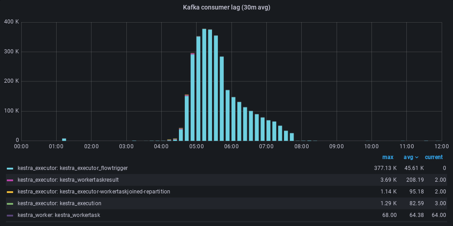Click the cyan kestra_executor_flowtrigger color swatch
The width and height of the screenshot is (453, 226).
[x=10, y=168]
